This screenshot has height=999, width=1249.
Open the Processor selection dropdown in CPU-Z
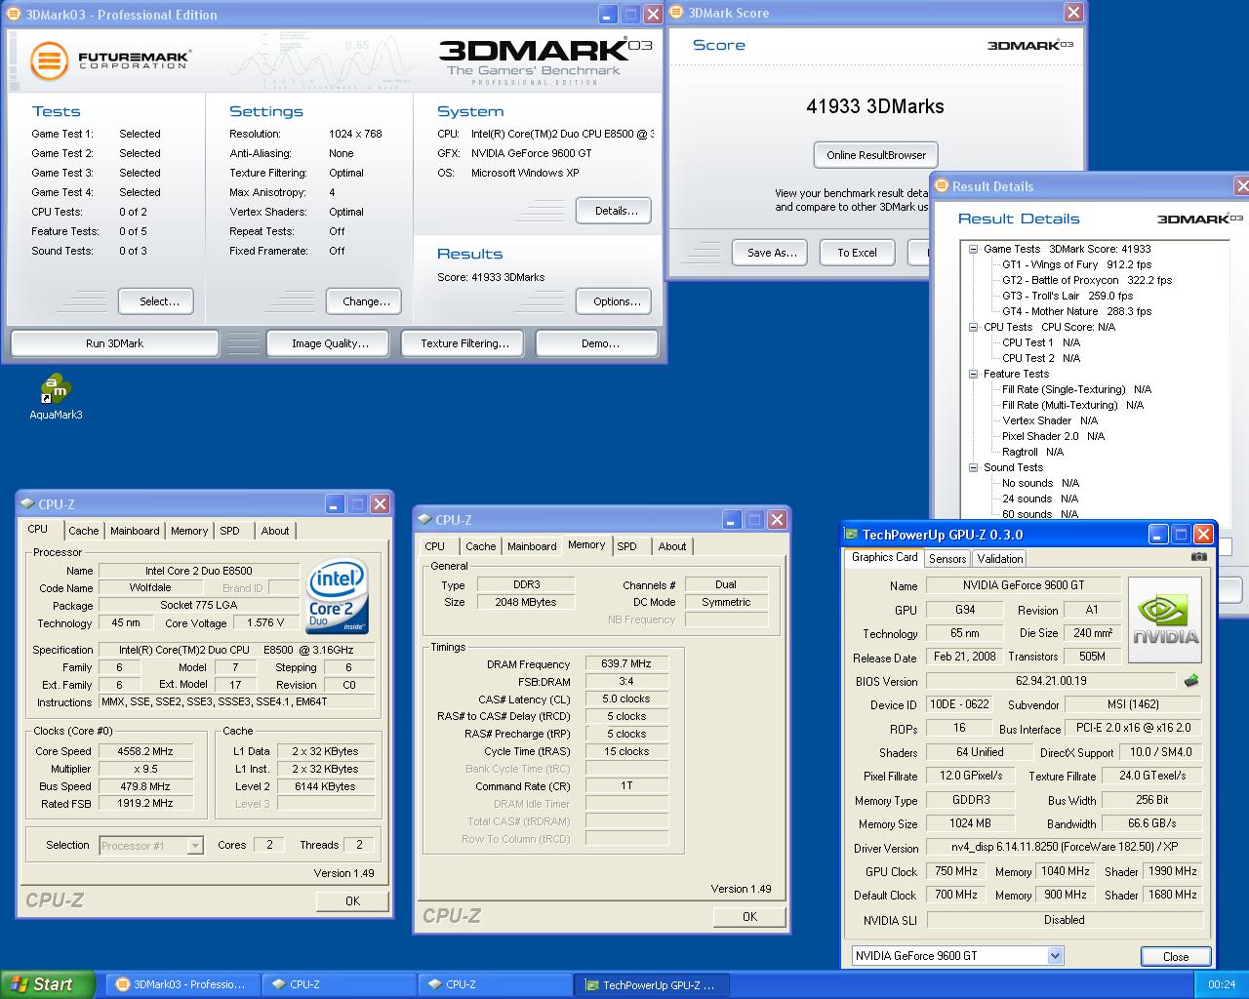pyautogui.click(x=195, y=846)
